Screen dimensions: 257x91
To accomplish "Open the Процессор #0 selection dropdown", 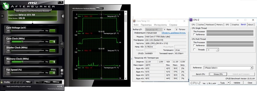I will click(154, 29).
